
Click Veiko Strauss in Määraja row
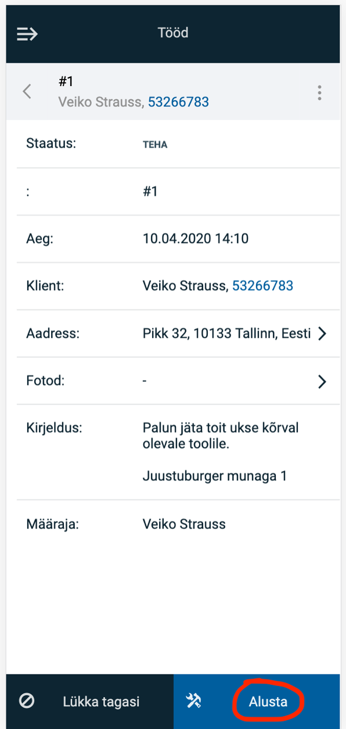tap(184, 524)
